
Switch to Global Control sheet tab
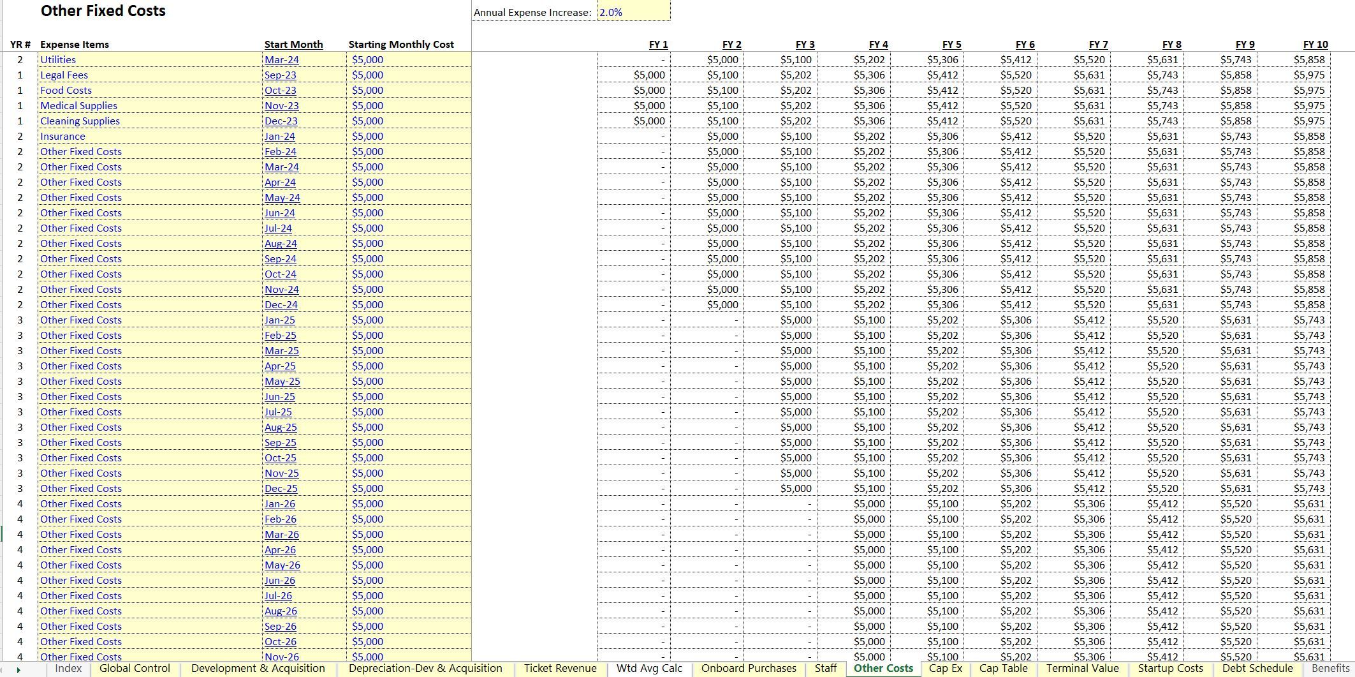pos(135,668)
